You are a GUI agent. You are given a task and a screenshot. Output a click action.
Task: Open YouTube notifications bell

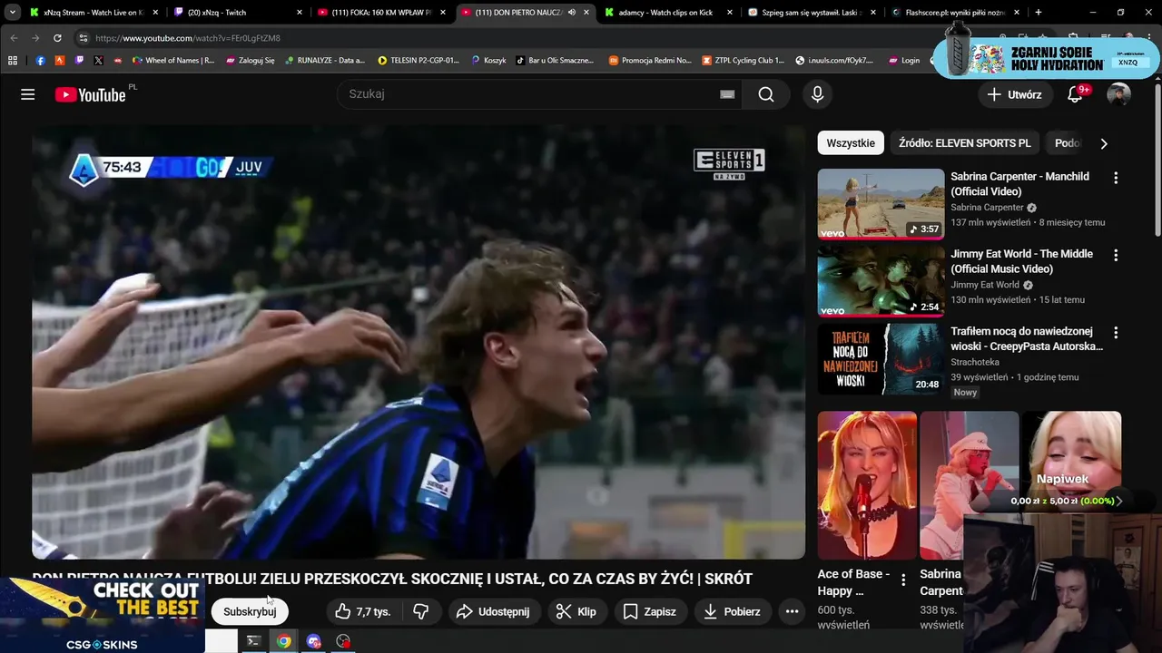1075,94
